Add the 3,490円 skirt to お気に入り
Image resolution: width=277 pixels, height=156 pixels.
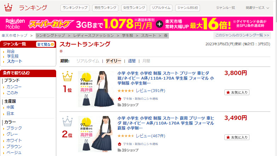pos(237,137)
